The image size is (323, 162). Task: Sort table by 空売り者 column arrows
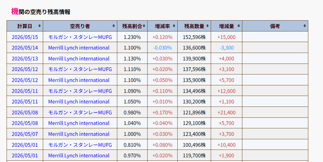pos(114,26)
